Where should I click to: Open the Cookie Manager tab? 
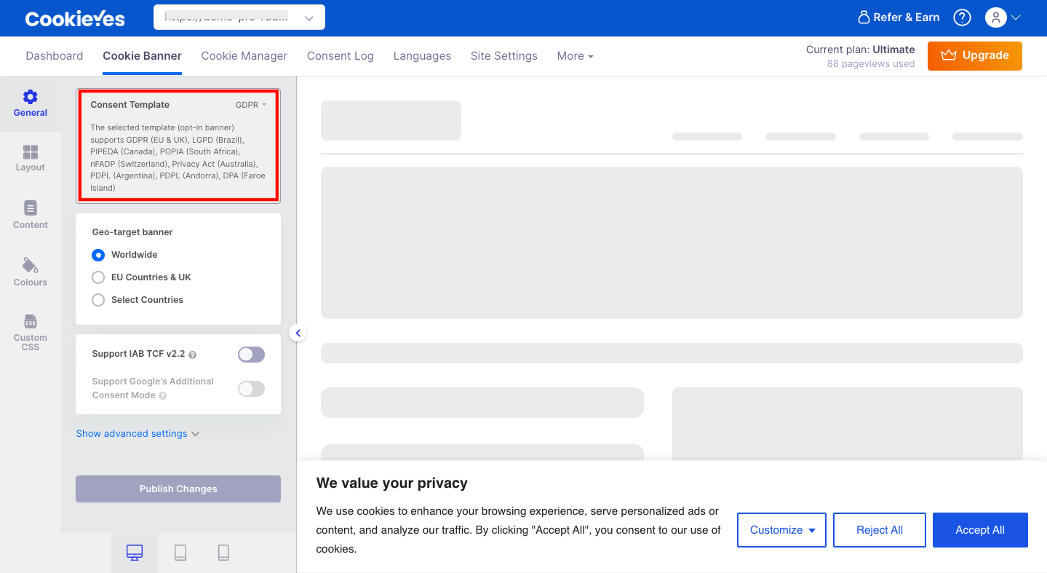[244, 56]
